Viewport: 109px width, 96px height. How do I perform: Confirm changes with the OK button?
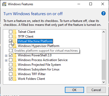click(x=74, y=90)
